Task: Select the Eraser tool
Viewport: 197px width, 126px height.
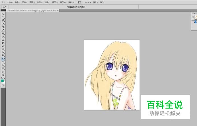Action: pyautogui.click(x=3, y=46)
